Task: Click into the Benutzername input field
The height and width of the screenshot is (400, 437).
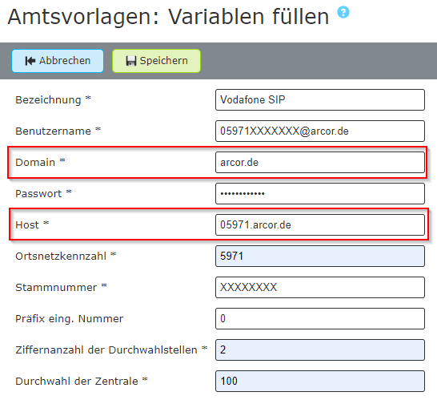Action: (x=320, y=131)
